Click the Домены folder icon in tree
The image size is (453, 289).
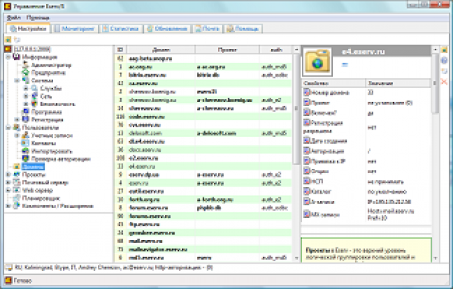(x=17, y=167)
